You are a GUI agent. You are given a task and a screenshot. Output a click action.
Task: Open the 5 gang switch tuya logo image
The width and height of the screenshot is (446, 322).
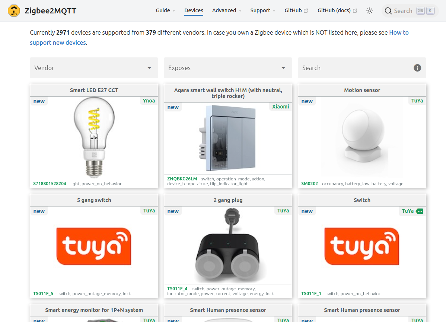(94, 246)
